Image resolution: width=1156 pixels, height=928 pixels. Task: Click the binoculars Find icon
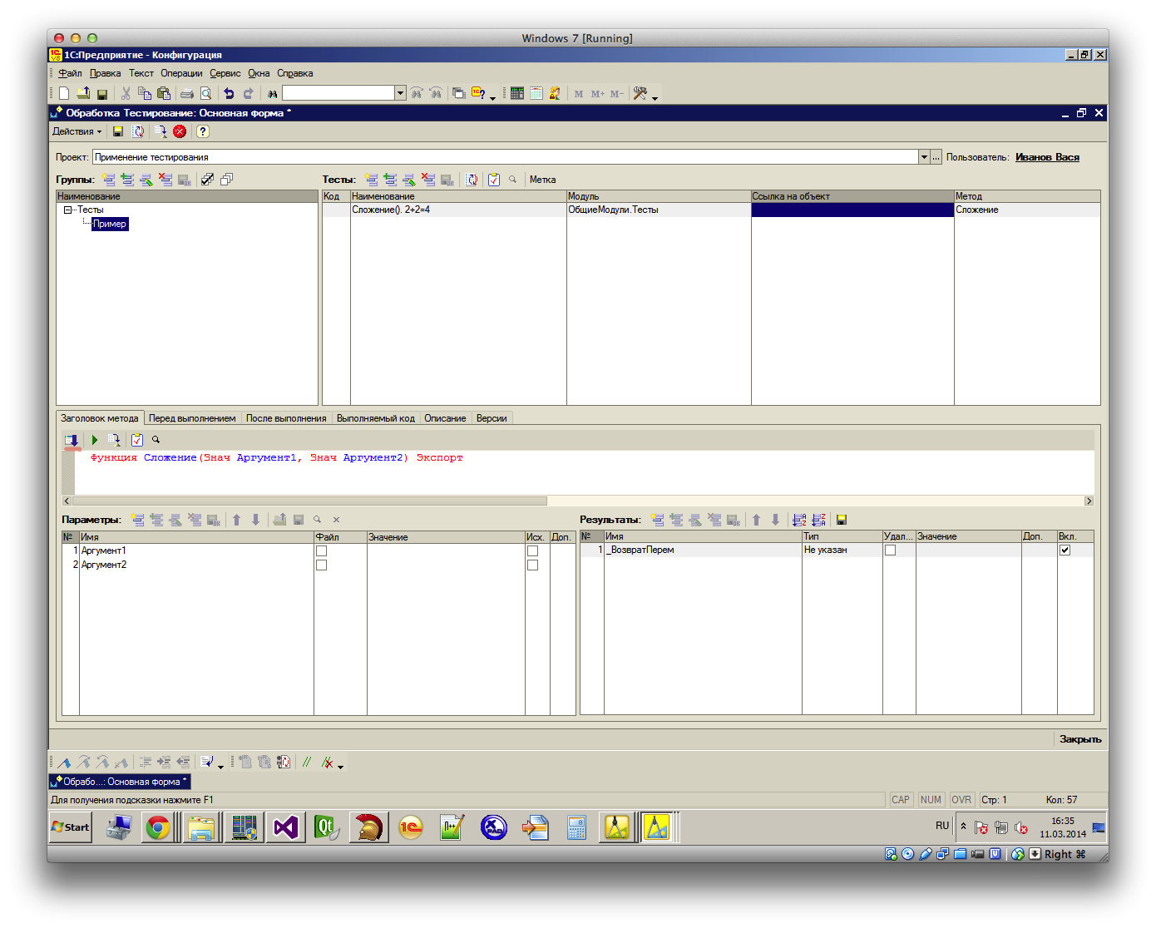point(272,94)
